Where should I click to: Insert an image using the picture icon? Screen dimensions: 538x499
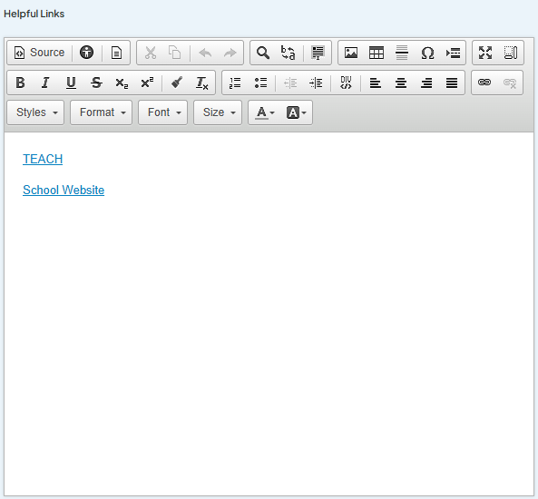(x=351, y=53)
